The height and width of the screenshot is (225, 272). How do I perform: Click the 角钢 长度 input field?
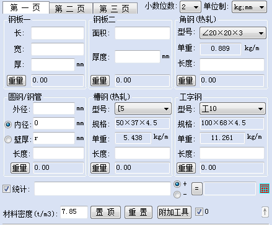click(x=232, y=64)
